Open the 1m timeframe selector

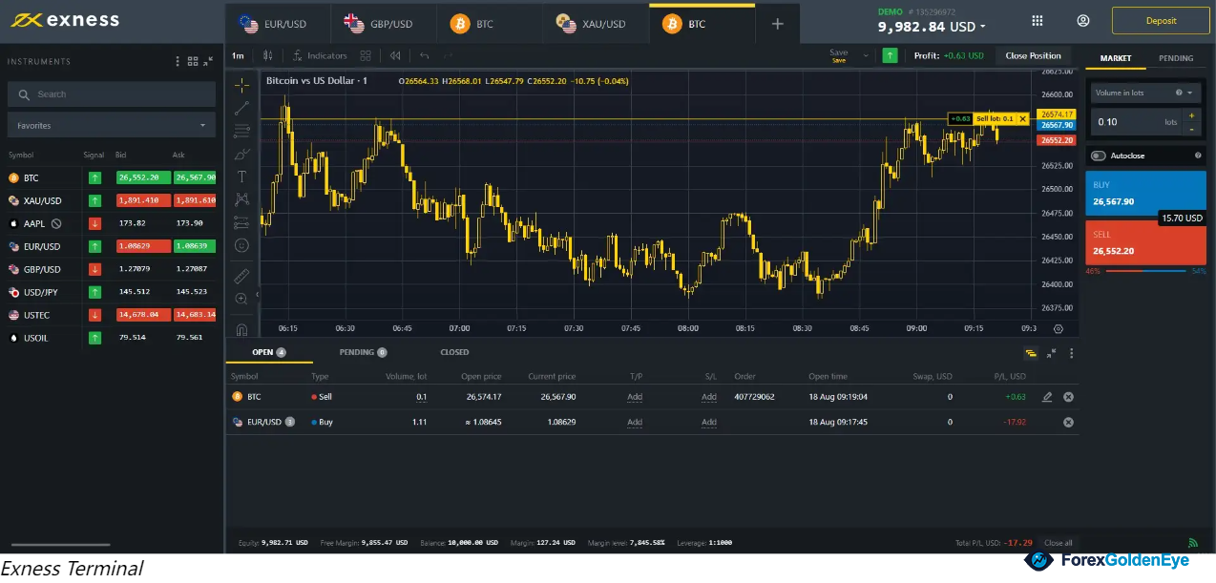coord(238,55)
